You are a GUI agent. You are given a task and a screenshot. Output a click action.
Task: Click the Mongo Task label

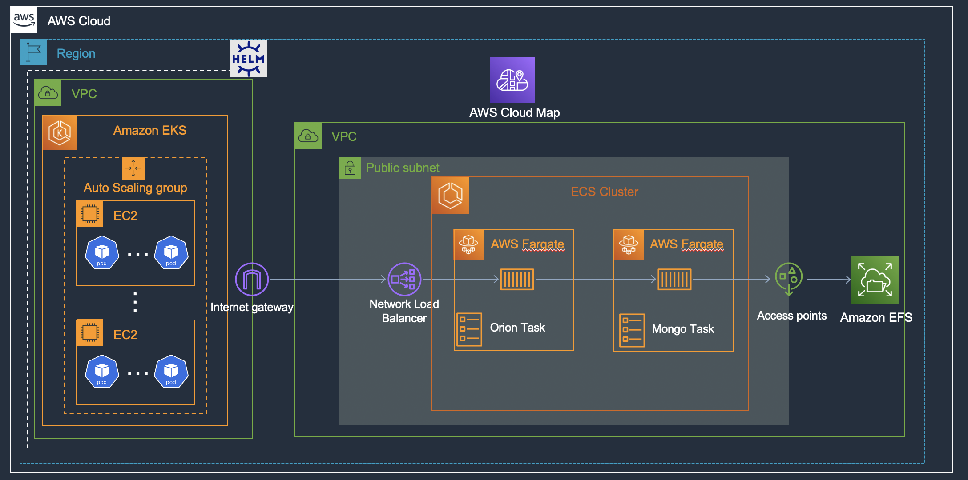pos(683,329)
